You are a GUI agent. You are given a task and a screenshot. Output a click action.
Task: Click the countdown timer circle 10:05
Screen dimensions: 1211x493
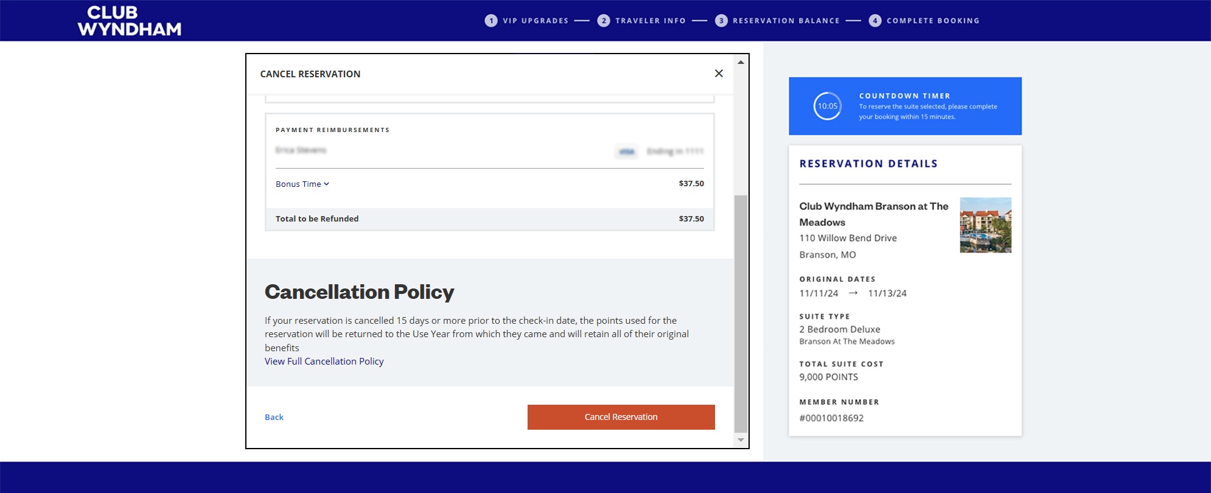[828, 106]
